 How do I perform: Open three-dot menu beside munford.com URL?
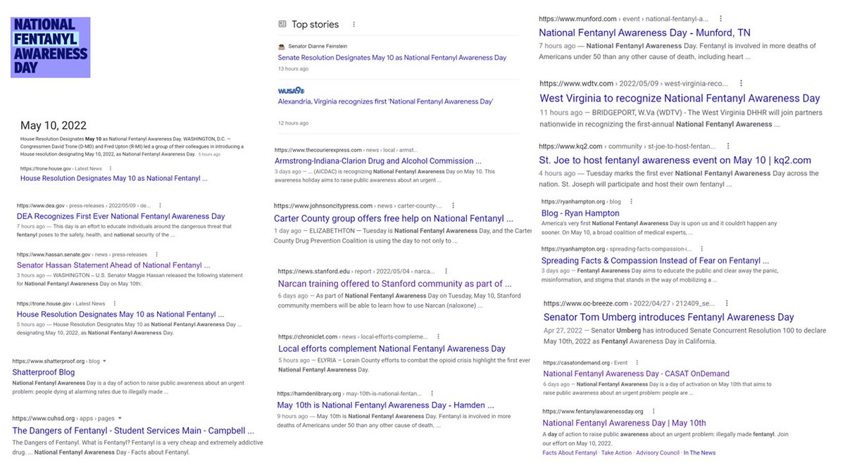click(720, 19)
